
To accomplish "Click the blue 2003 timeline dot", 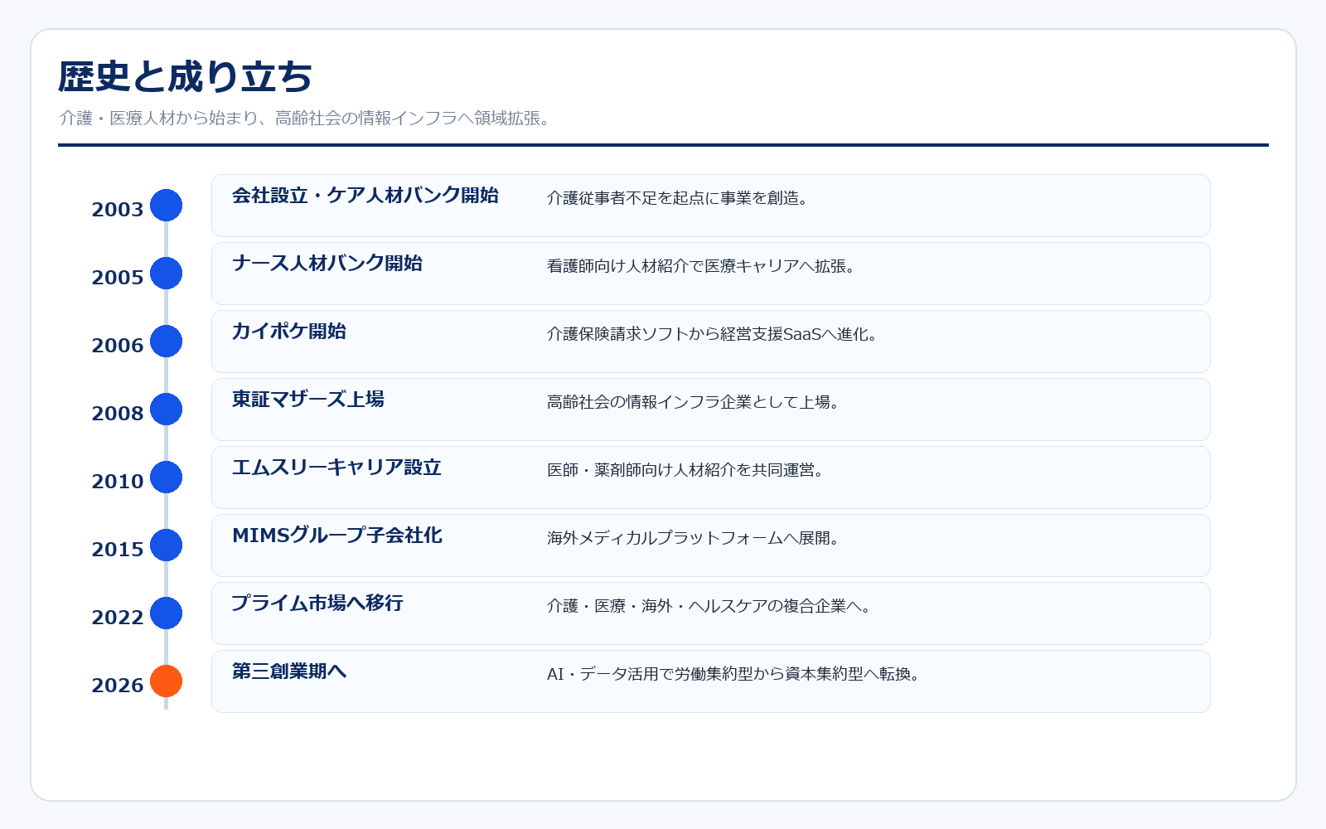I will coord(166,206).
